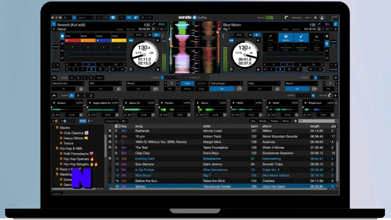The width and height of the screenshot is (391, 220).
Task: Select the Drums stem pad
Action: click(317, 38)
